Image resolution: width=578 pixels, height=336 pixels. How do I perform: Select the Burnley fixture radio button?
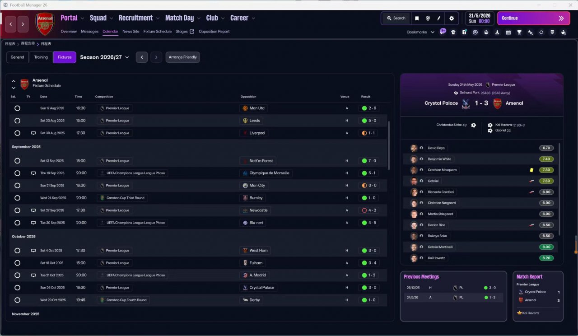point(17,198)
